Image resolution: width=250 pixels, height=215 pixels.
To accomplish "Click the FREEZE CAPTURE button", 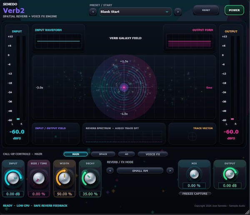I will coord(195,194).
